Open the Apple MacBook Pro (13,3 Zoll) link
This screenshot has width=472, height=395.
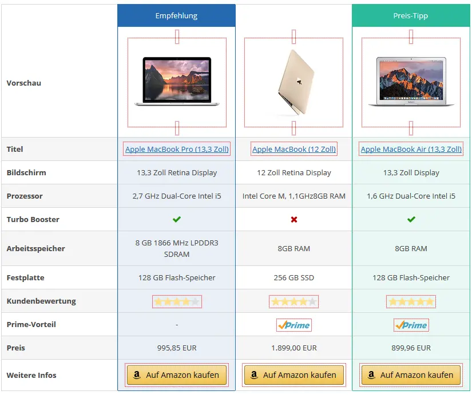pyautogui.click(x=177, y=149)
